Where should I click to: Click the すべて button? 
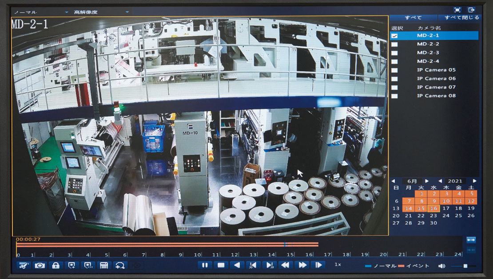pyautogui.click(x=413, y=18)
